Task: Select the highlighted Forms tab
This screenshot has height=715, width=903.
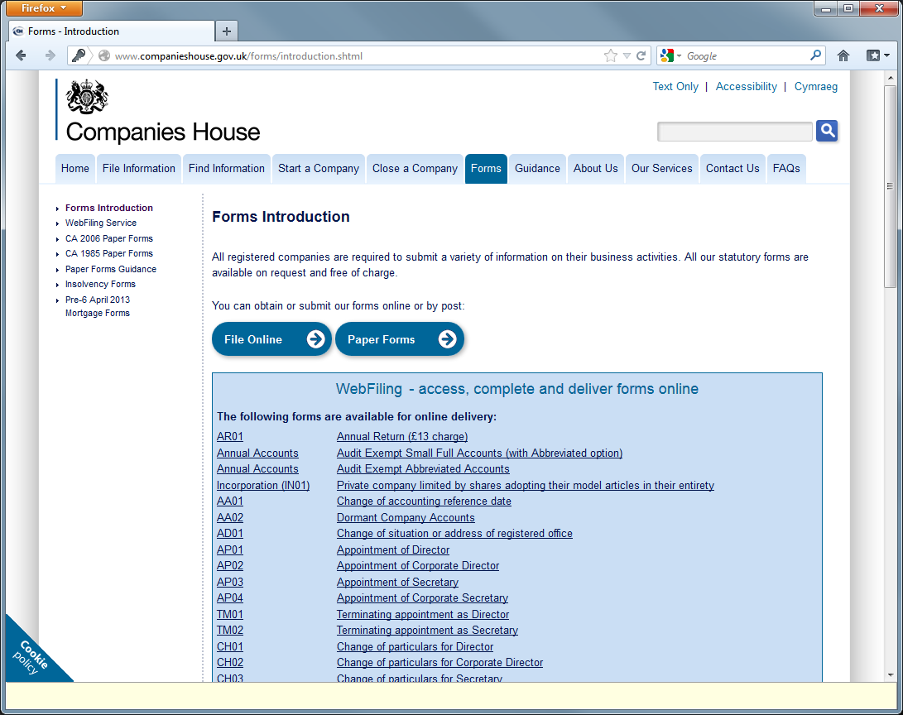Action: coord(486,168)
